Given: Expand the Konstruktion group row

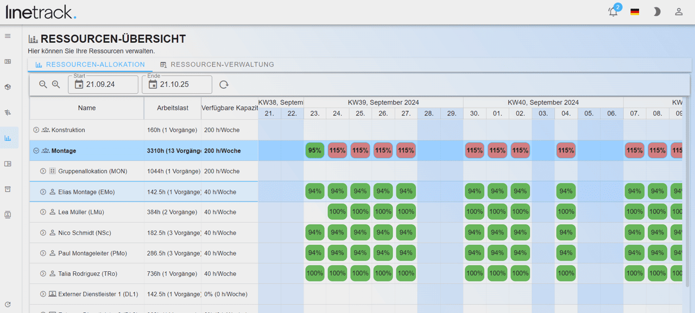Looking at the screenshot, I should pyautogui.click(x=36, y=130).
